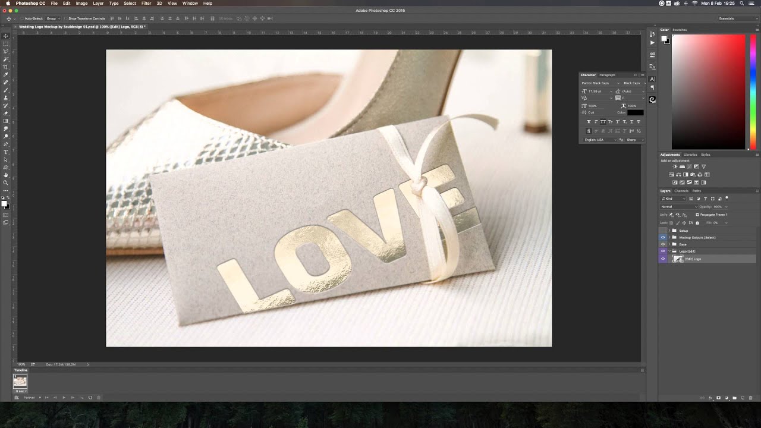Open the Layer menu

[98, 3]
